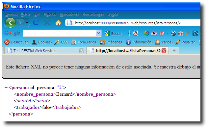Expand the Google search box dropdown arrow
The image size is (208, 129).
click(x=98, y=33)
